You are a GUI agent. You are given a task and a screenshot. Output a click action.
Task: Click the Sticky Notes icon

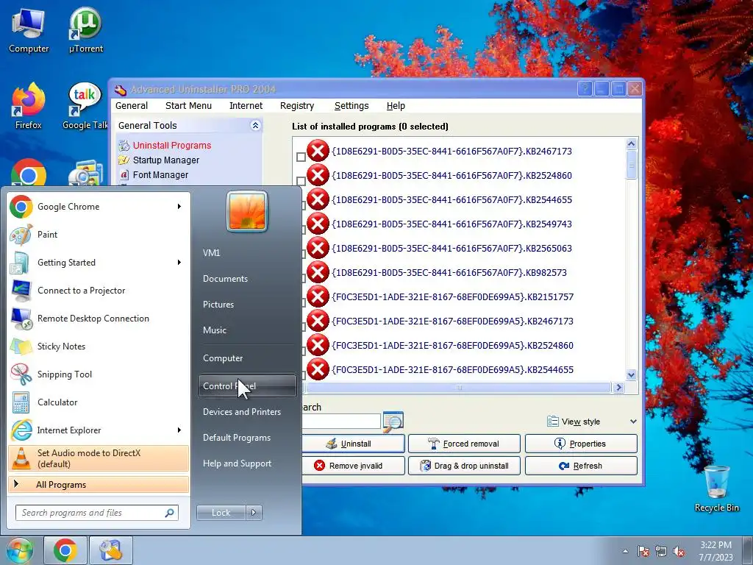21,347
